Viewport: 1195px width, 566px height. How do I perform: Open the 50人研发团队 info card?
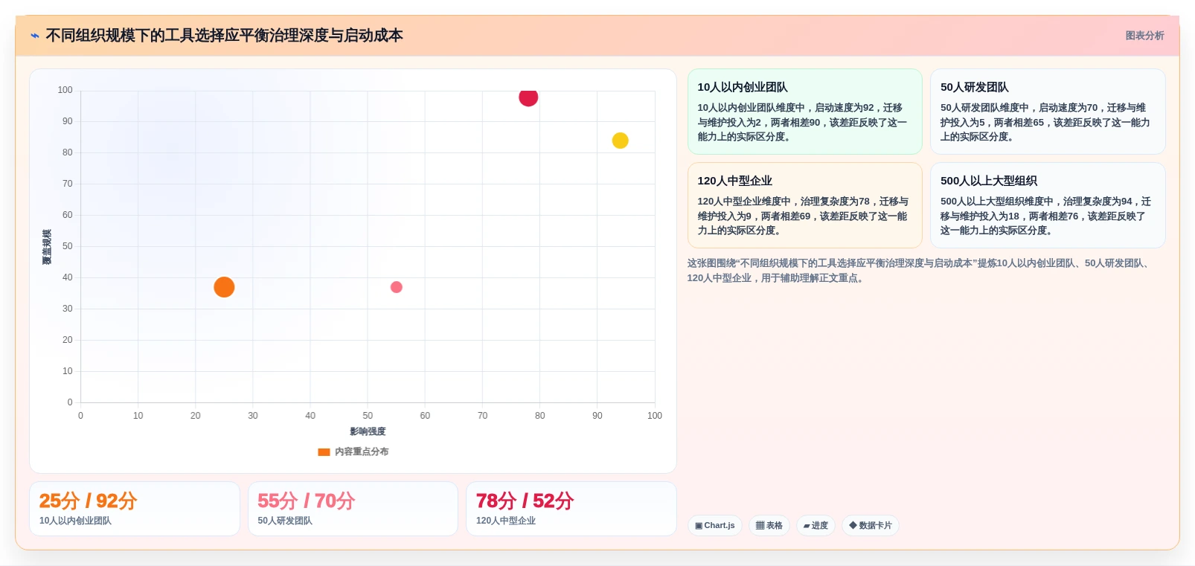pos(1048,112)
